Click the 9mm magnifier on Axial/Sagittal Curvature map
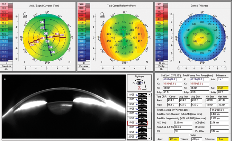234x141 pixels. click(x=25, y=15)
